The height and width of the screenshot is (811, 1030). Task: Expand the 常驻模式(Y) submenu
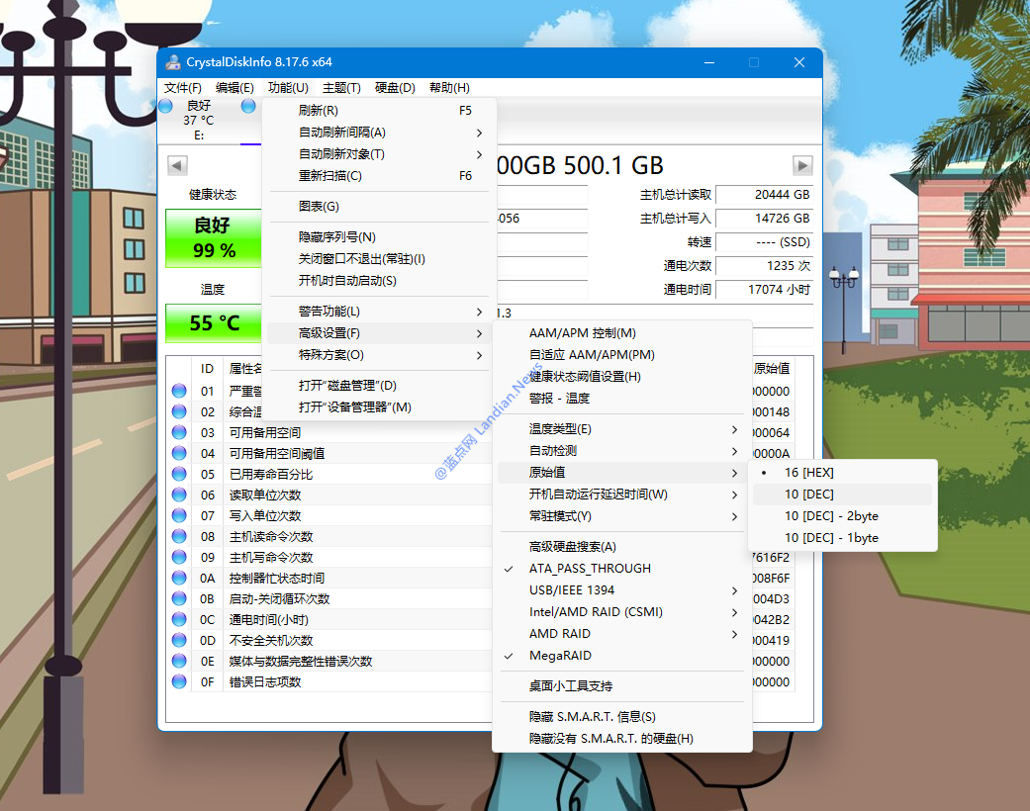coord(621,516)
